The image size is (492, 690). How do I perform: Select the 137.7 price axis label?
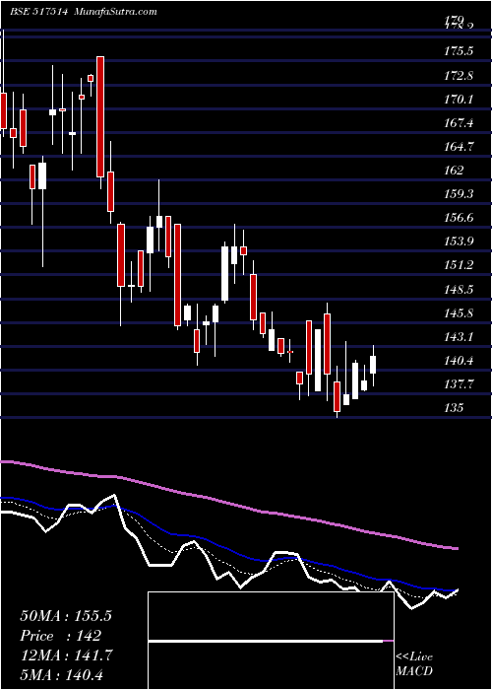460,384
